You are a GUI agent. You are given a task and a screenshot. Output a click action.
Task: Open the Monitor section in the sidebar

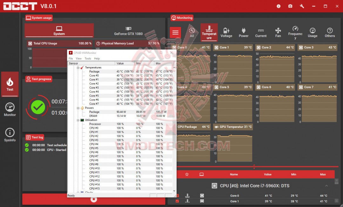[10, 110]
